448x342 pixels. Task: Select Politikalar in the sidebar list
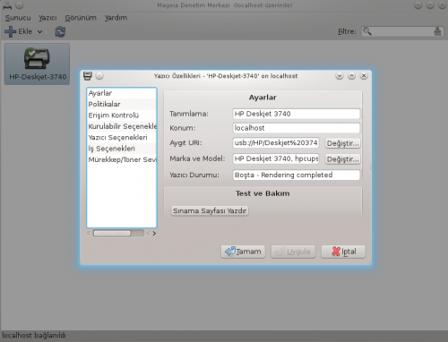pos(122,104)
